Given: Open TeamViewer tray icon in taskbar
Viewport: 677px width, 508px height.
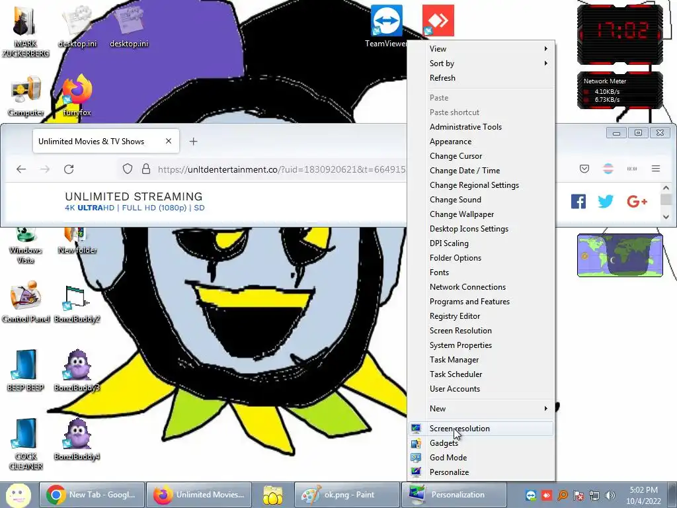Looking at the screenshot, I should click(x=531, y=495).
